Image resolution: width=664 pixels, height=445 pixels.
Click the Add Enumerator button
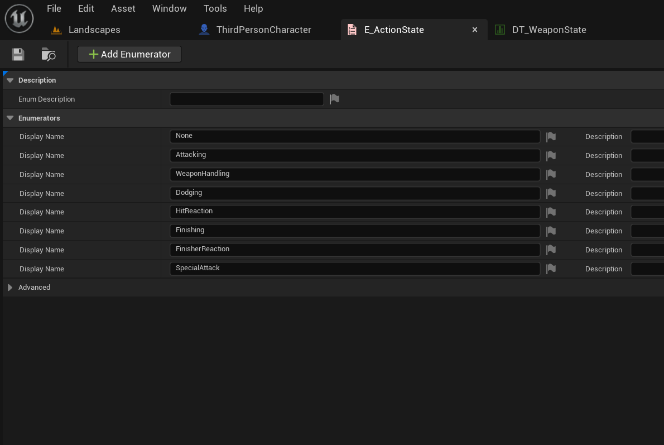[x=129, y=54]
